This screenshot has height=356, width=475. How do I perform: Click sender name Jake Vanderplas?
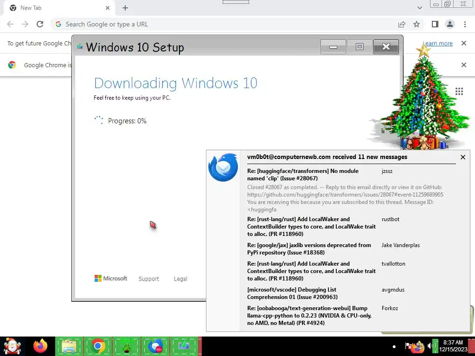[400, 245]
